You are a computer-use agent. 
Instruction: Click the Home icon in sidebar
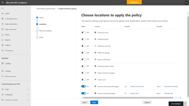[3, 13]
